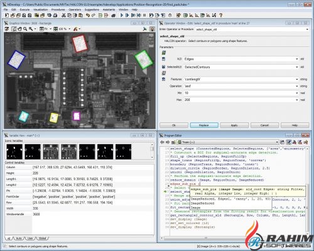Select the magnifier zoom tool in Graphics Window
Viewport: 314px width, 251px height.
(25, 29)
